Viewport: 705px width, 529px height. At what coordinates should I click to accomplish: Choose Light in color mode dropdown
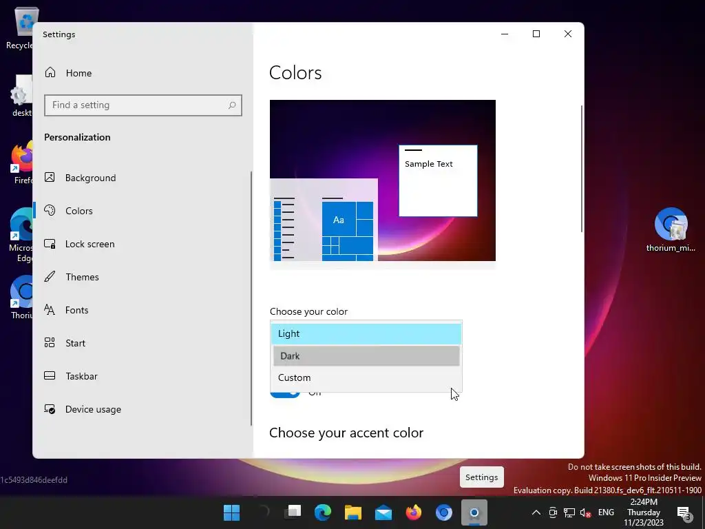coord(366,334)
